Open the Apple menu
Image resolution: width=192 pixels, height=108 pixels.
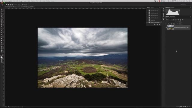2,1
